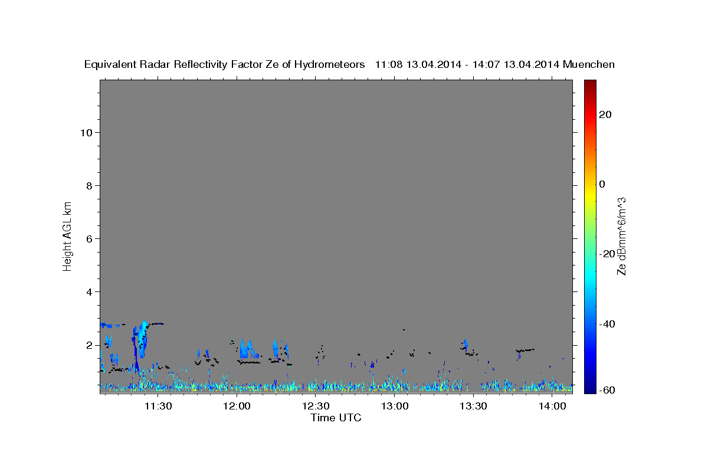Click the height tick label '10'
The height and width of the screenshot is (472, 708).
86,132
